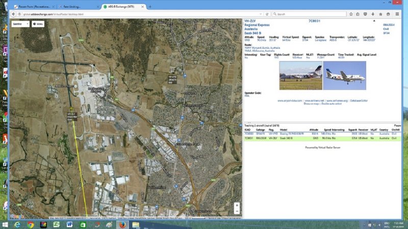Launch Internet Explorer from taskbar
This screenshot has width=408, height=229.
coord(17,224)
